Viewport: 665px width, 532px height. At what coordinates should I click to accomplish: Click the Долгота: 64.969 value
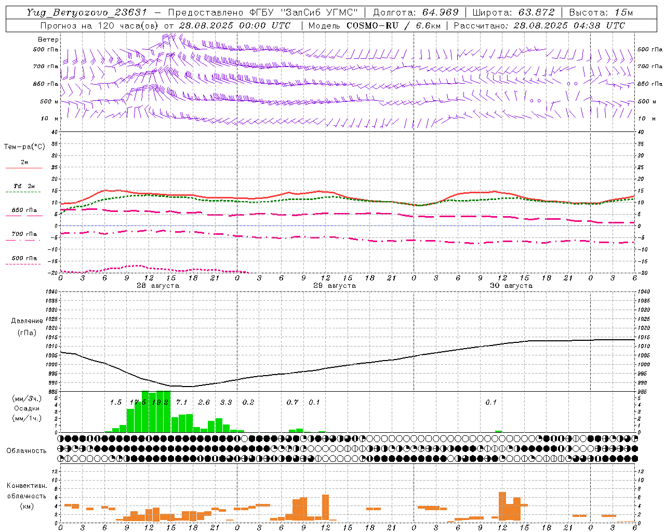pyautogui.click(x=416, y=12)
